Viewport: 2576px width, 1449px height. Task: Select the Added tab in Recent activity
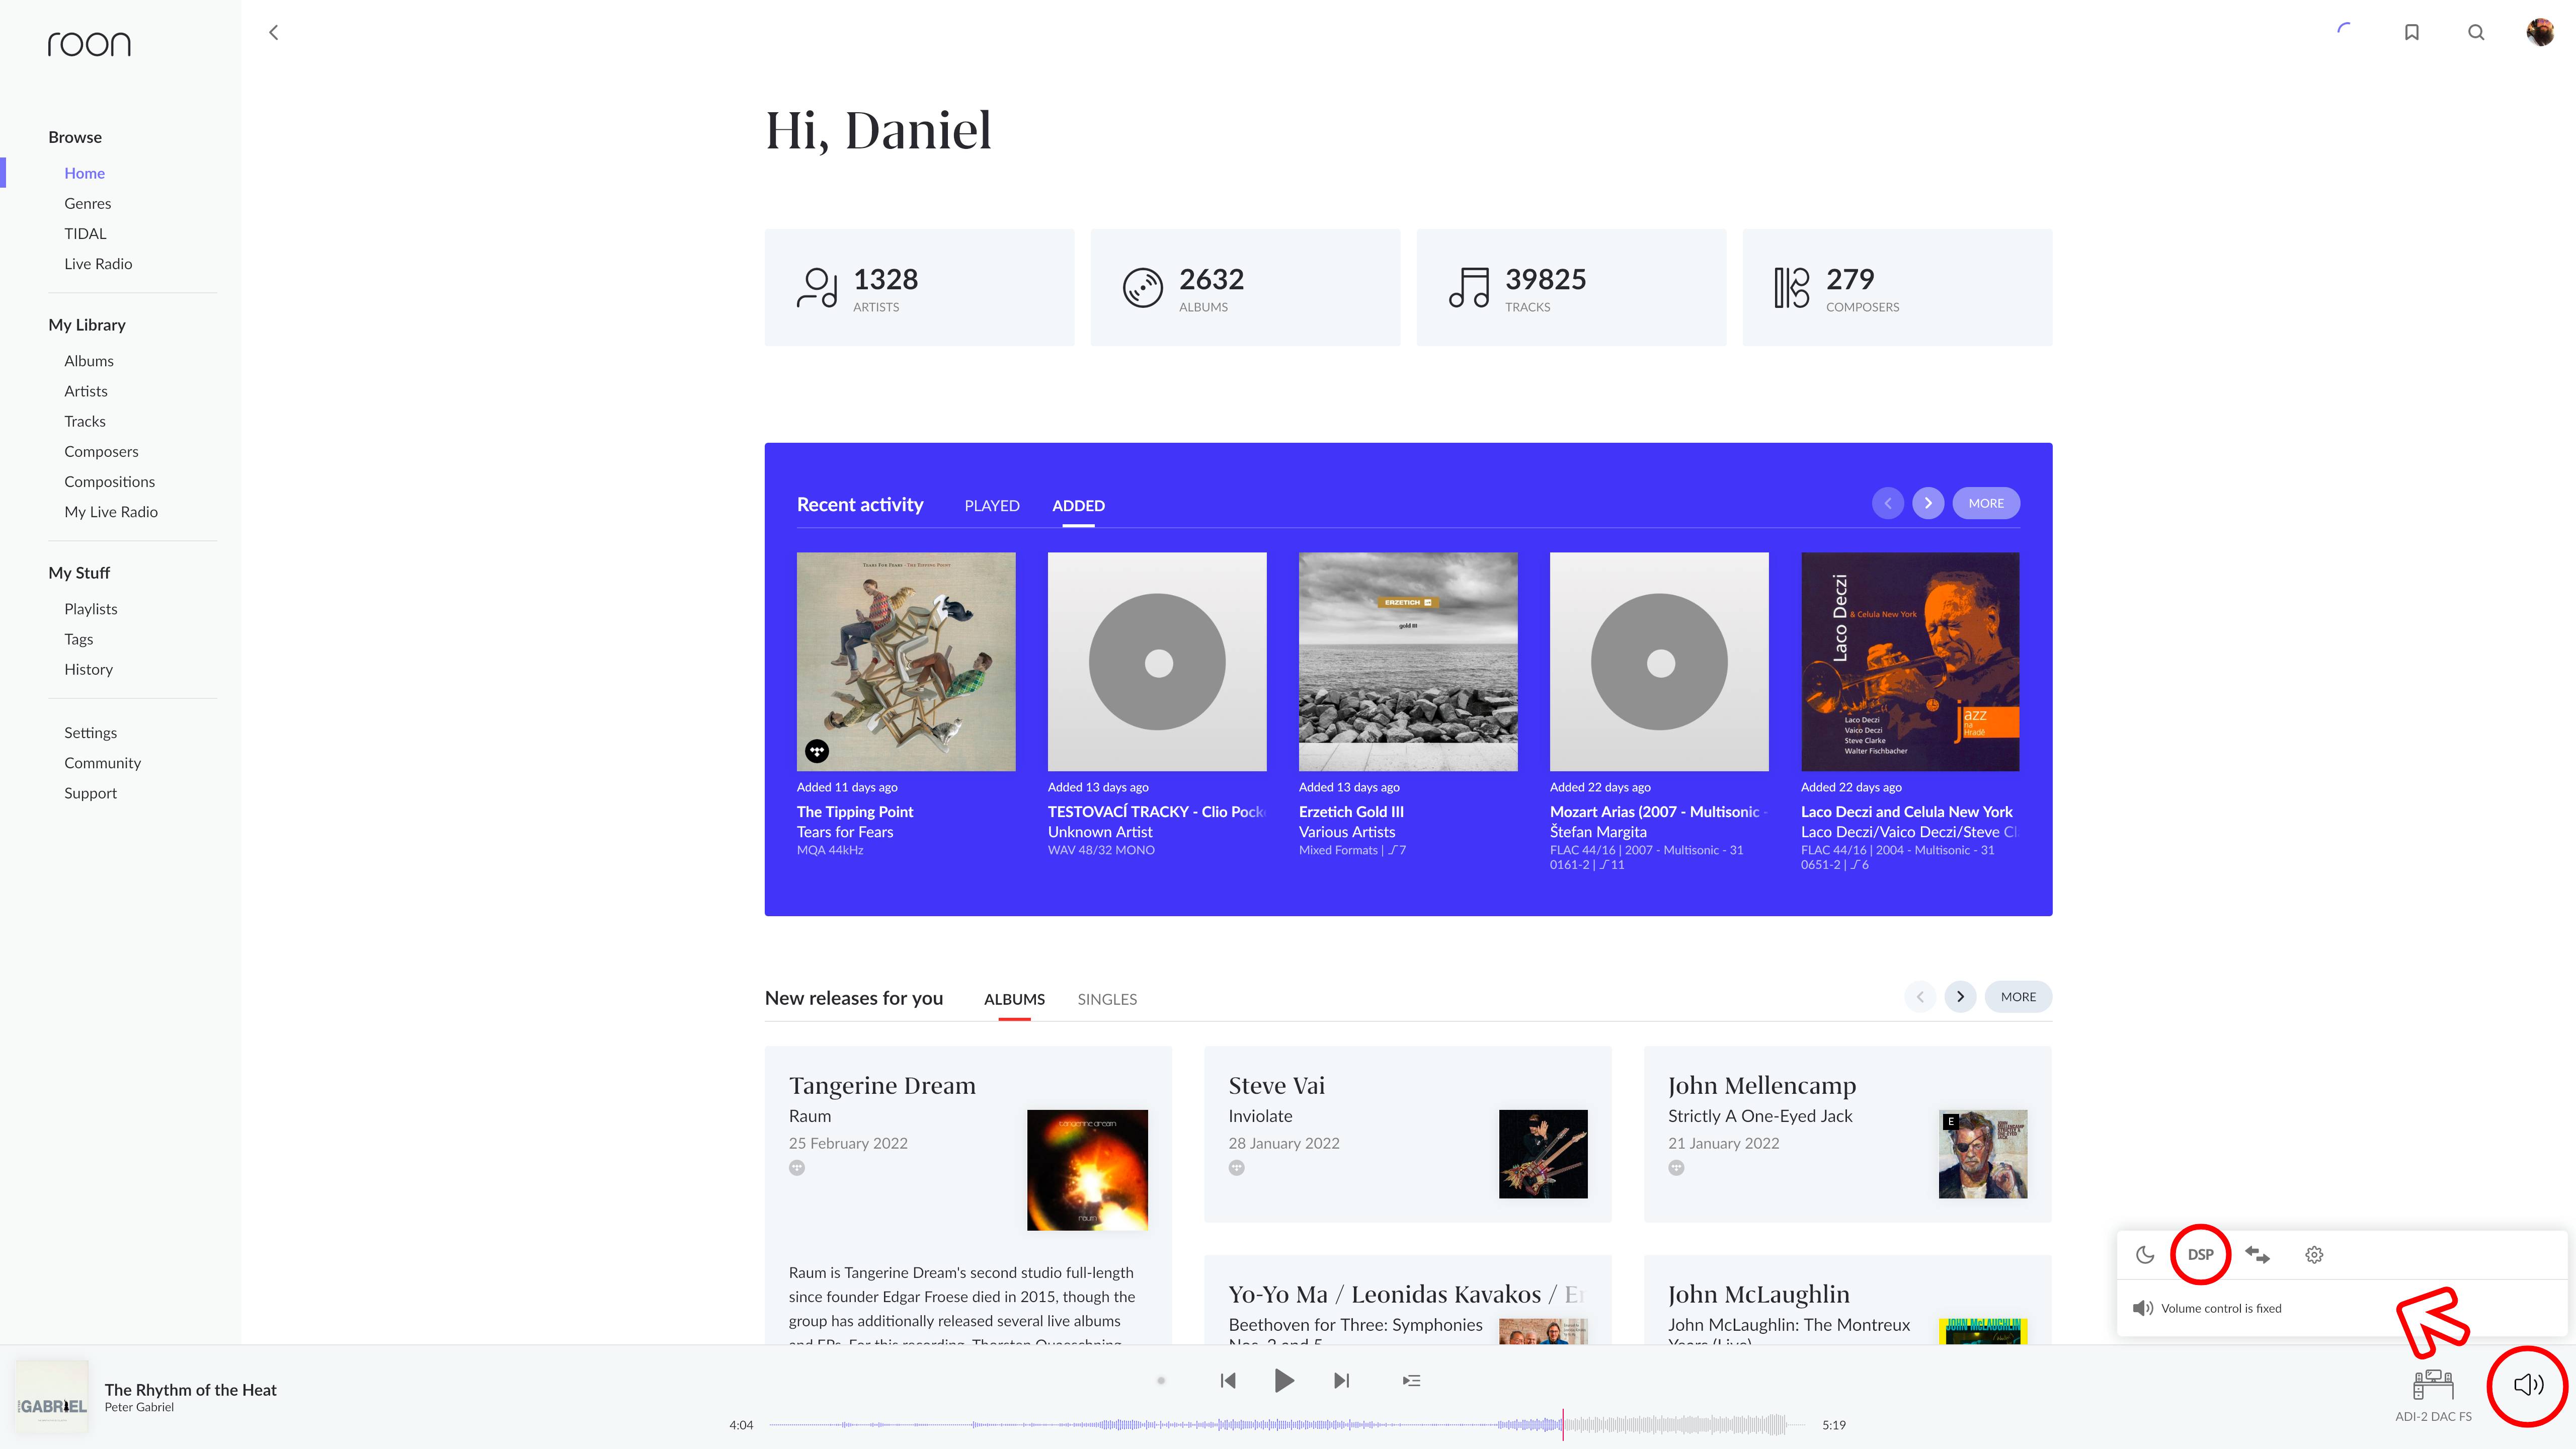point(1078,506)
